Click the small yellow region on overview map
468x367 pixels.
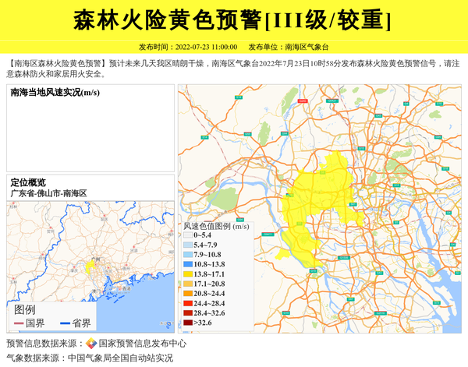91,266
